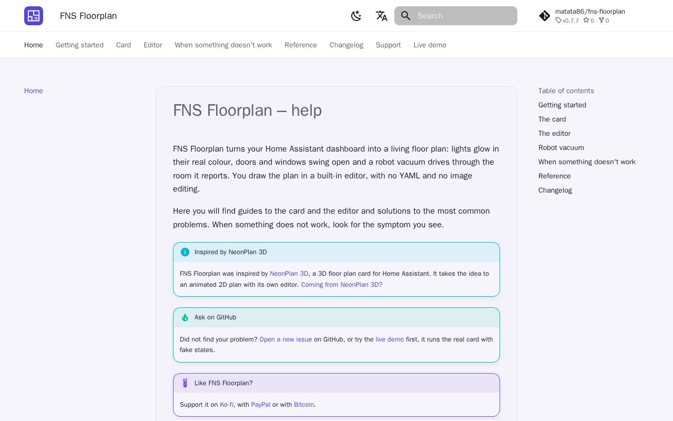The image size is (673, 421).
Task: Click the flame icon beside Ask on GitHub
Action: pyautogui.click(x=185, y=317)
